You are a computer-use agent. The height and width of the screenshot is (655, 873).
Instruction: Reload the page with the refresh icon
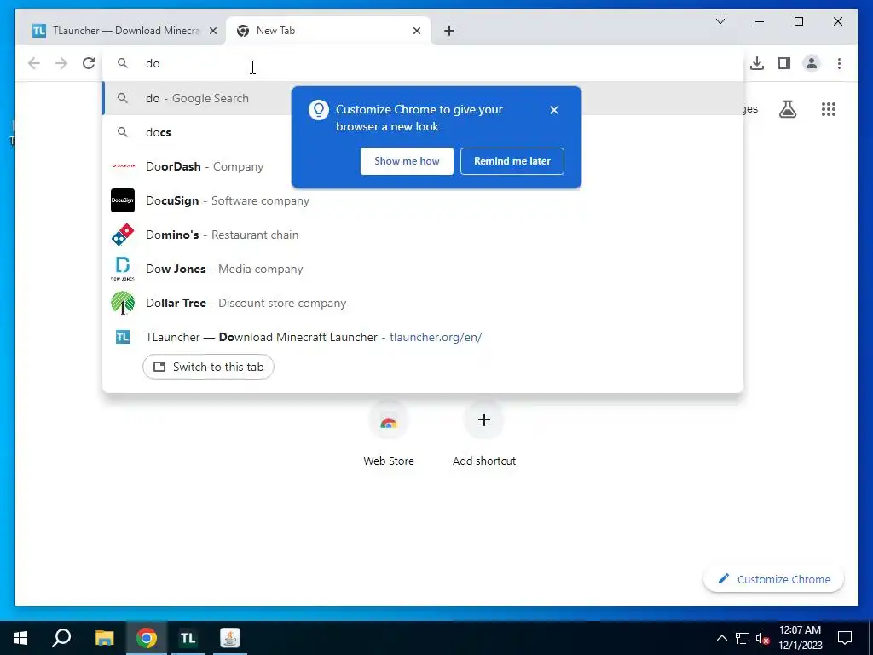pos(89,63)
